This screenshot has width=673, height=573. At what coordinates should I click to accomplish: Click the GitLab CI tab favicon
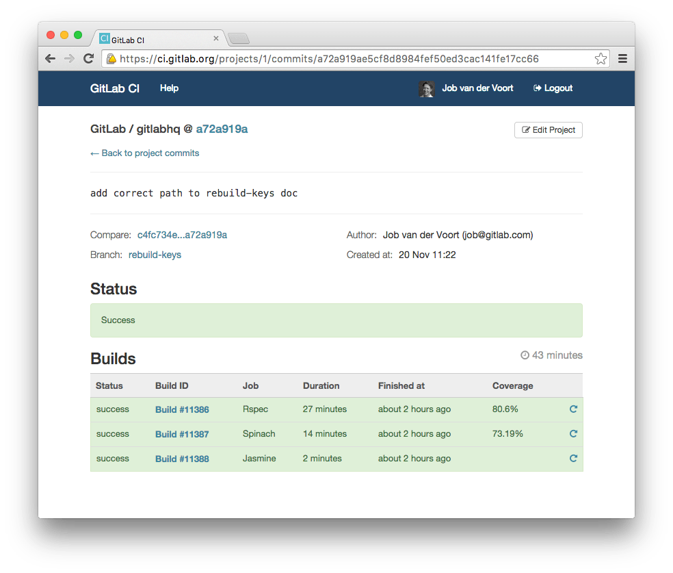click(x=104, y=38)
